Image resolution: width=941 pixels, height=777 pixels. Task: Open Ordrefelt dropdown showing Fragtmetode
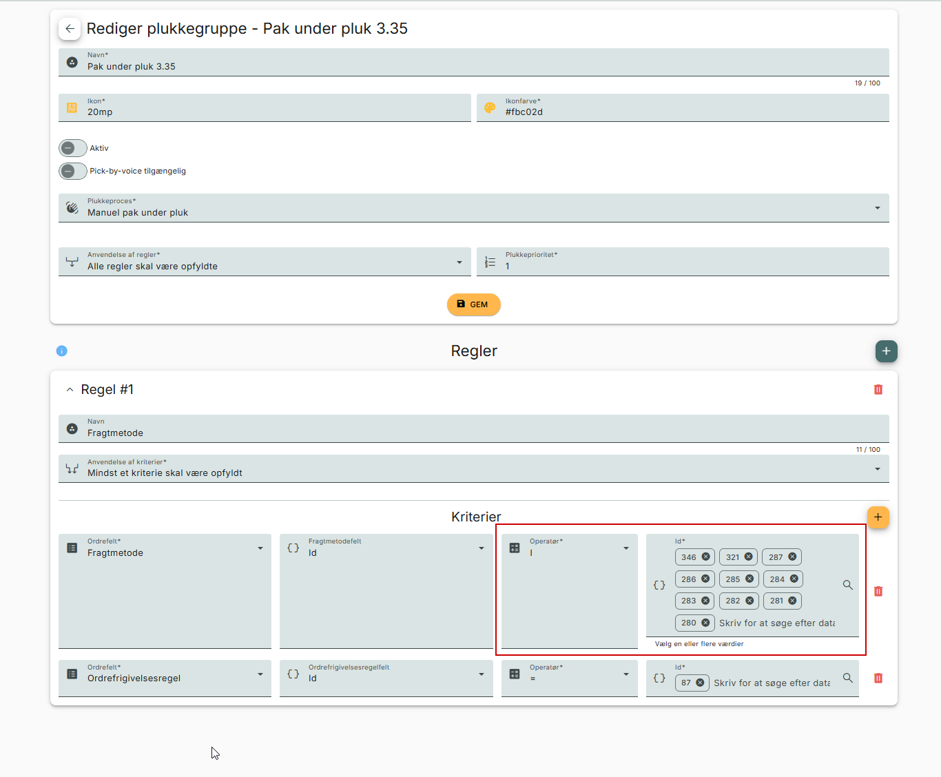[165, 591]
